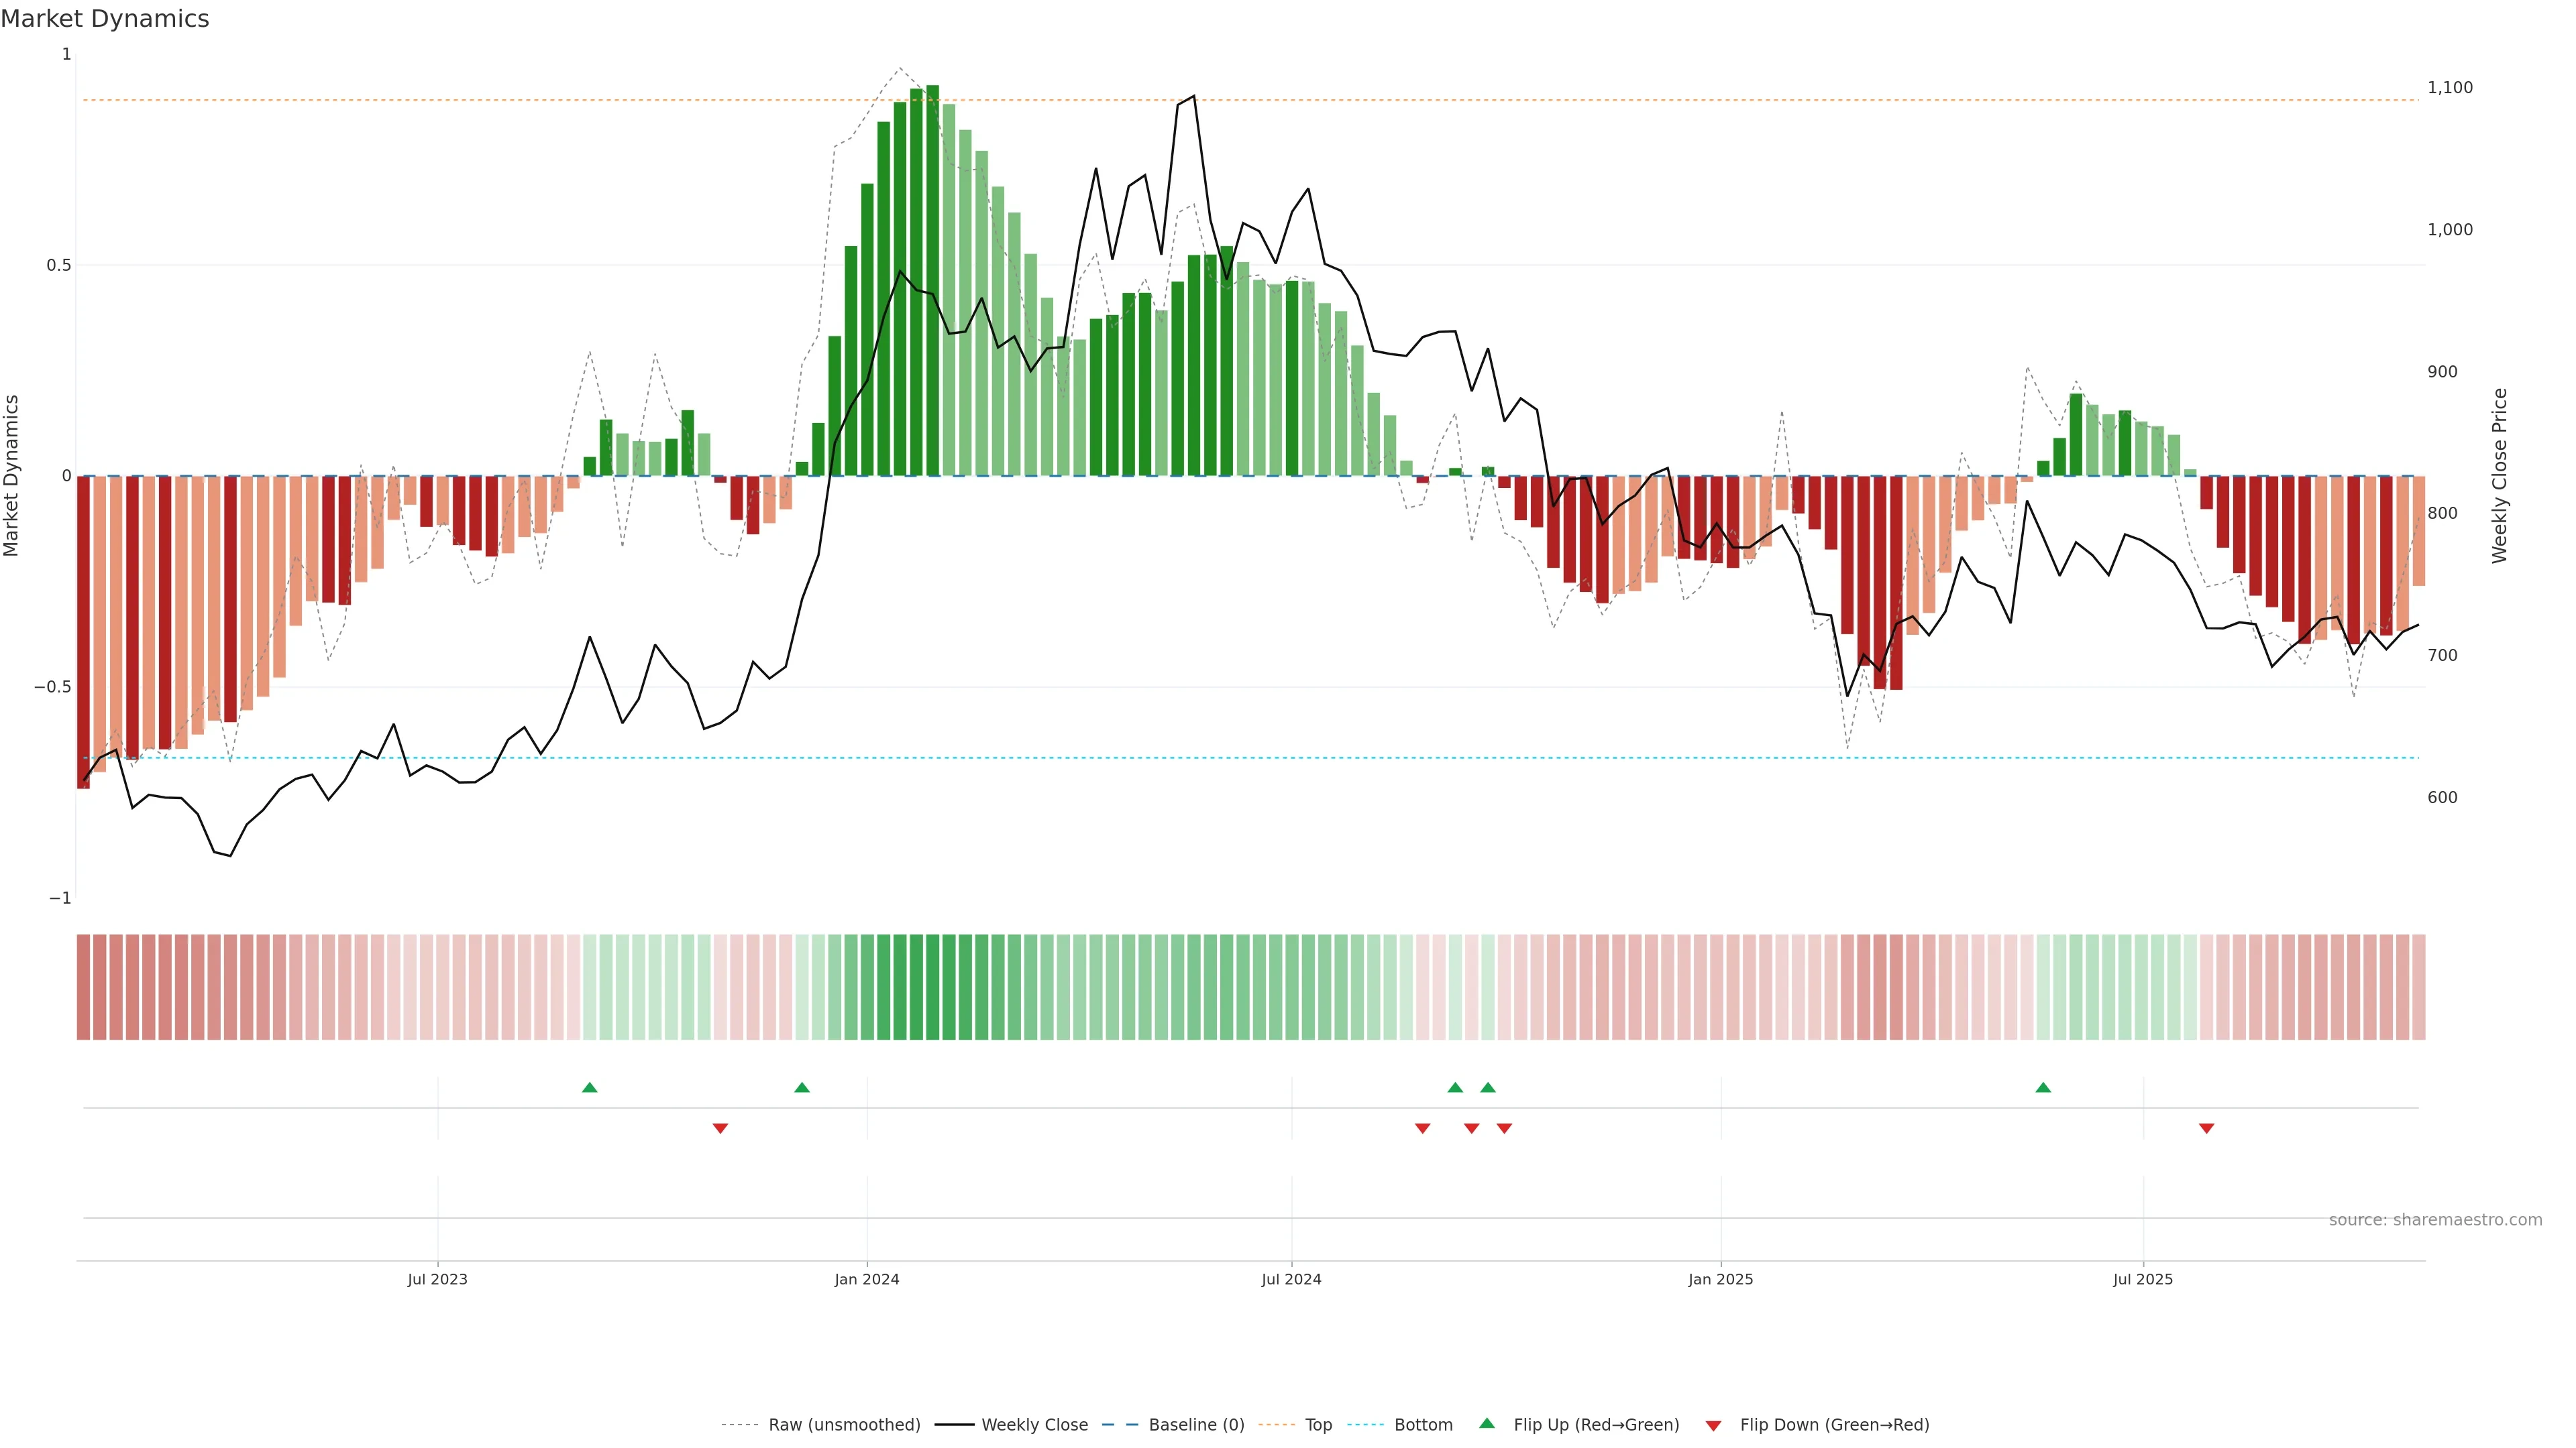Hide the Bottom threshold line via legend

[x=1423, y=1425]
